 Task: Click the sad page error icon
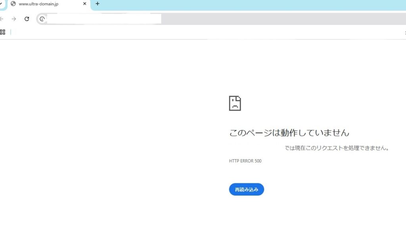pos(235,103)
